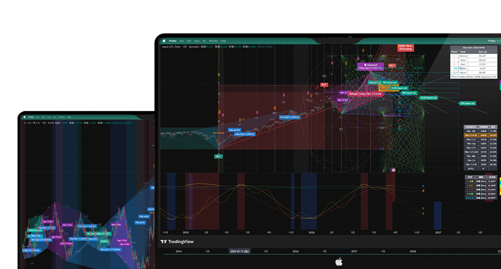Click the teal -88.1° angle label
Viewport: 501px width, 269px height.
click(x=219, y=156)
